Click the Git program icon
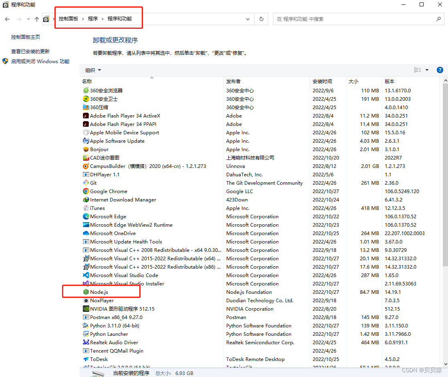Viewport: 448px width, 377px height. (86, 183)
